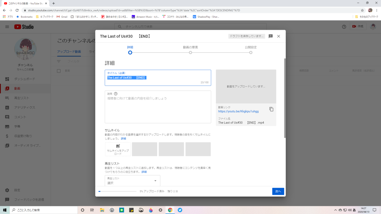381x214 pixels.
Task: Jump to 公開設定 step circle
Action: (251, 52)
